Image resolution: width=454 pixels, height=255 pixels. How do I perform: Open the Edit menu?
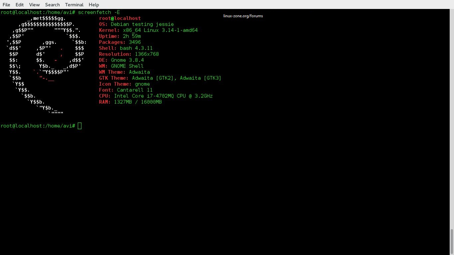pos(20,5)
